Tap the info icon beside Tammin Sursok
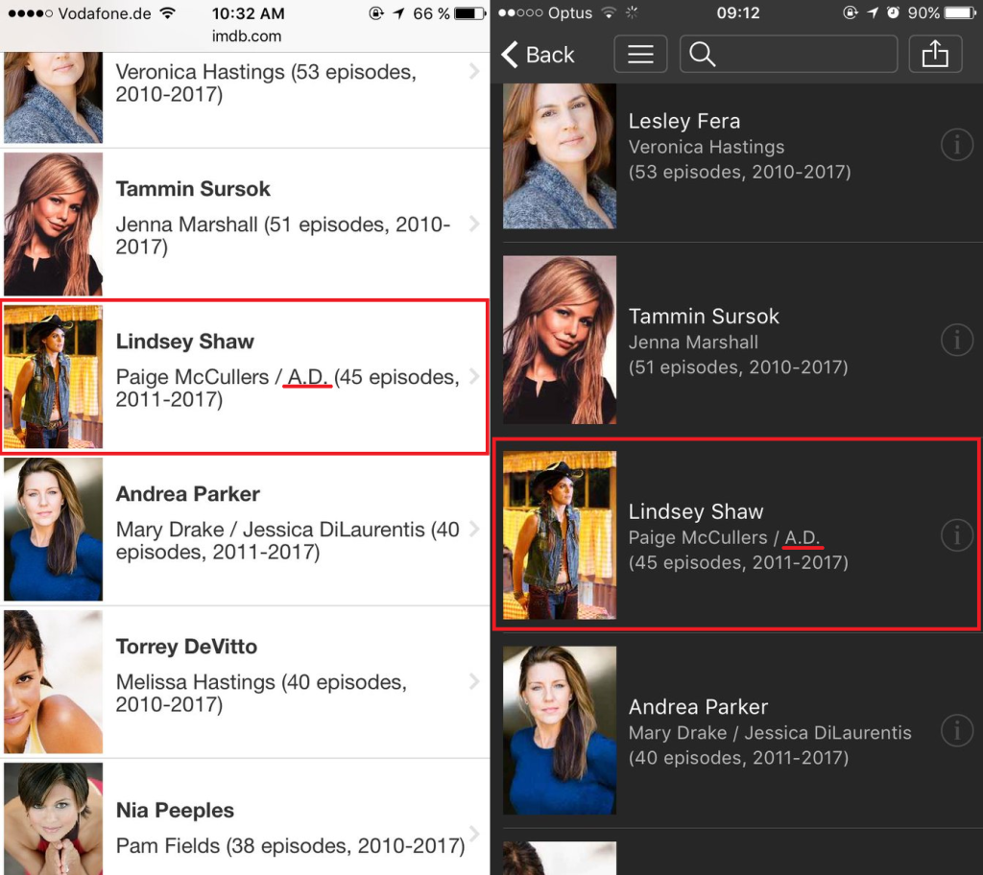This screenshot has width=983, height=875. point(956,340)
